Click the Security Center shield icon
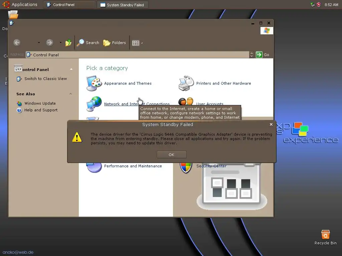Viewport: 342px width, 256px height. [x=186, y=168]
